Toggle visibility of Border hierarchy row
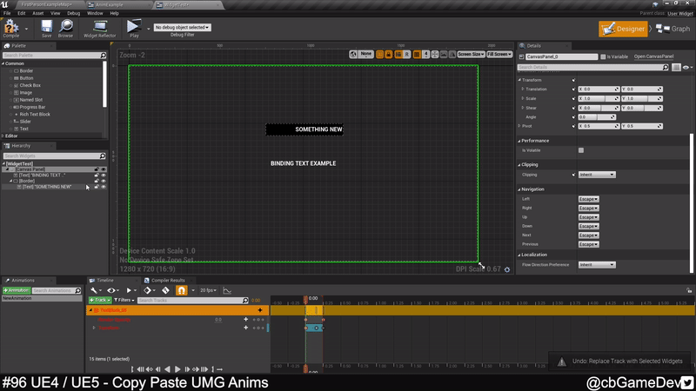The image size is (696, 391). [x=104, y=181]
